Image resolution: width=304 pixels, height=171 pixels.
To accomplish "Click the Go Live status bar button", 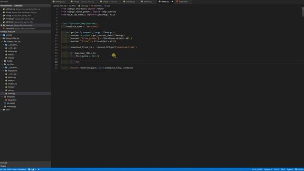I will [x=299, y=170].
